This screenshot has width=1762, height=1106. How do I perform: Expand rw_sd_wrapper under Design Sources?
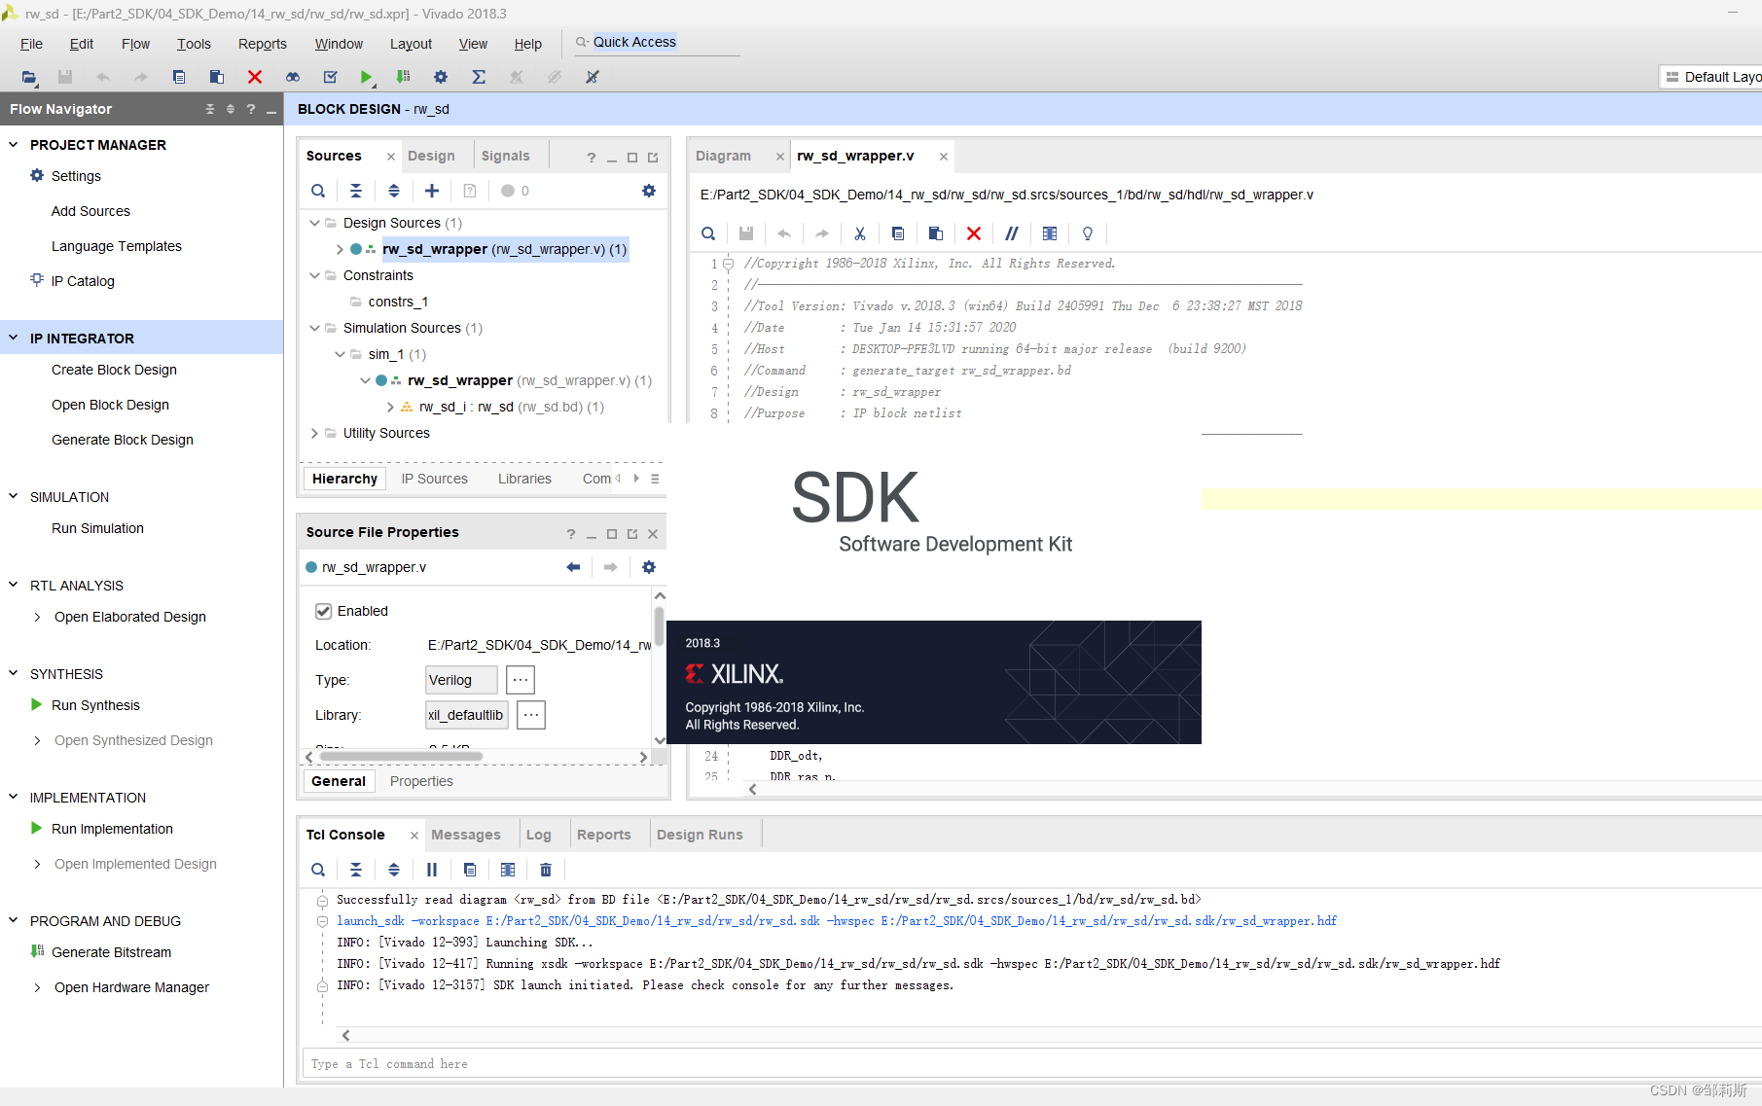340,249
